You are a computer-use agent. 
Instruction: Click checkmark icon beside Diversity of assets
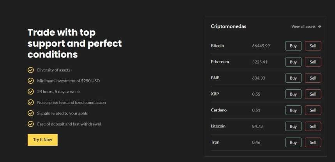pyautogui.click(x=30, y=70)
